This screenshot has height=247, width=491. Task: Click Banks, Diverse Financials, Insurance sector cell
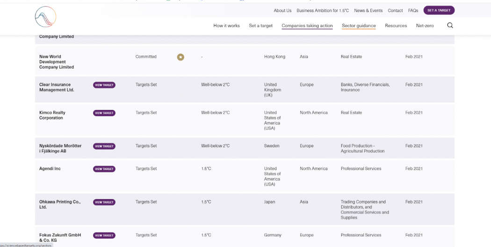(x=365, y=87)
